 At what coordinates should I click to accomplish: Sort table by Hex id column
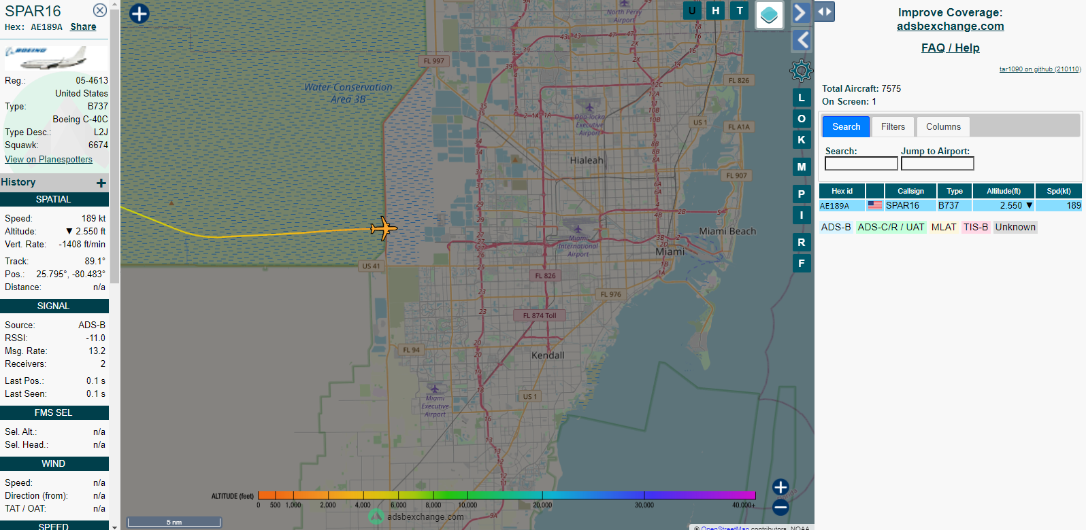click(842, 191)
